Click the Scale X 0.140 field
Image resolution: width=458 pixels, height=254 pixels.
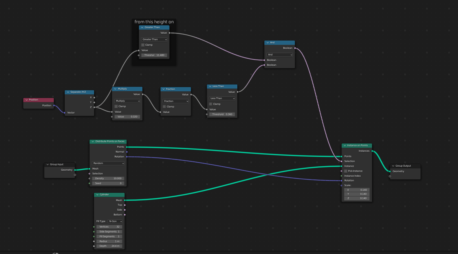[x=357, y=190]
